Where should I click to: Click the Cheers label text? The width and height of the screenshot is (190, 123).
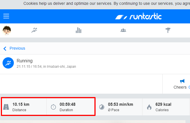coord(180,87)
